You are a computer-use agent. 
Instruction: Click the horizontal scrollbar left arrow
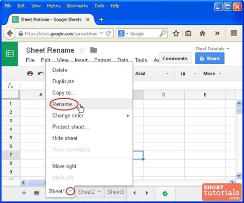pyautogui.click(x=23, y=182)
